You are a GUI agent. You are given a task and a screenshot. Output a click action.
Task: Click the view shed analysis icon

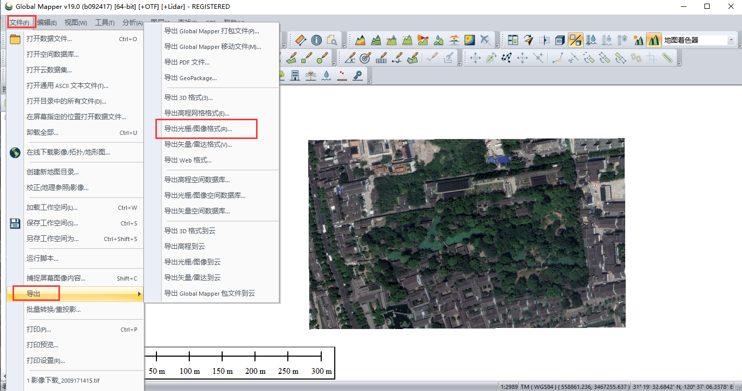point(423,40)
